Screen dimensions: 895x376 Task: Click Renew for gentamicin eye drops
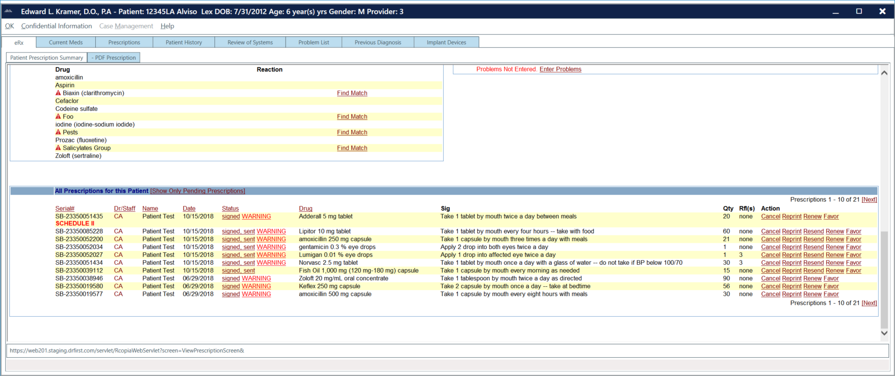835,247
